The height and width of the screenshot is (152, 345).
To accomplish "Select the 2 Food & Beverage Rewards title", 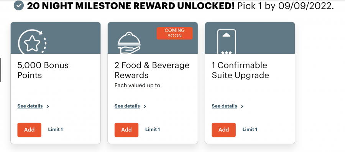I will pyautogui.click(x=152, y=70).
